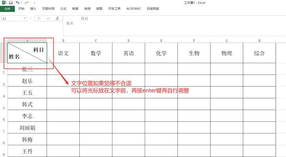This screenshot has height=157, width=286.
Task: Select the cell containing 韩梅
Action: coord(27,139)
